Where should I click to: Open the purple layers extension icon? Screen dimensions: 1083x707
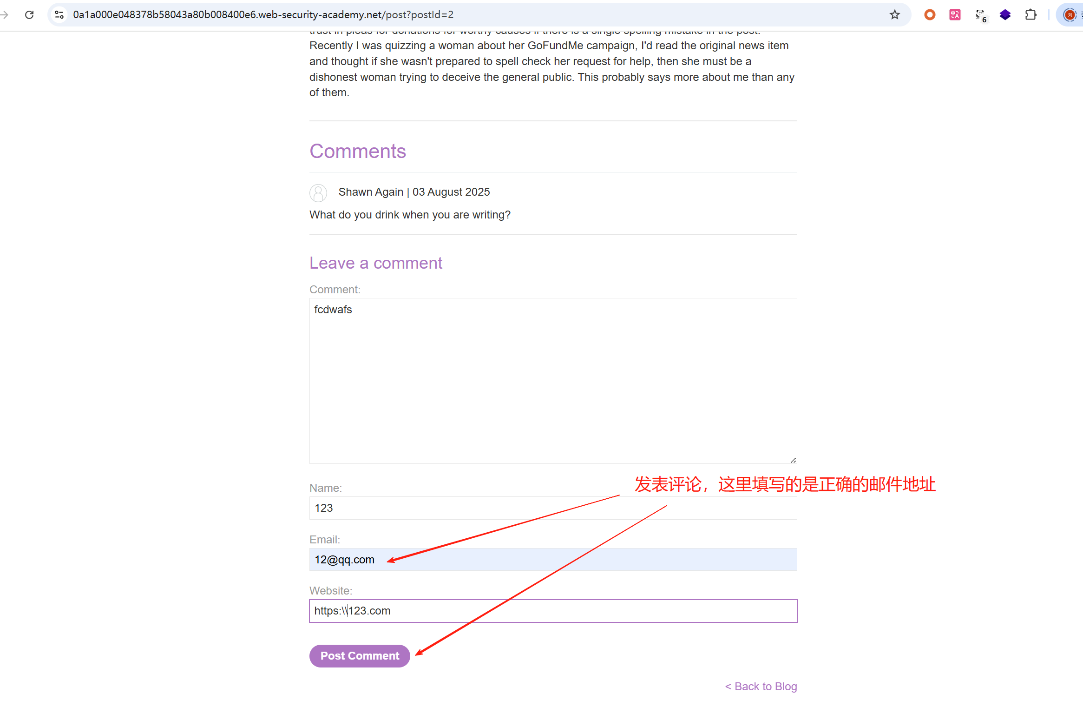click(1005, 15)
